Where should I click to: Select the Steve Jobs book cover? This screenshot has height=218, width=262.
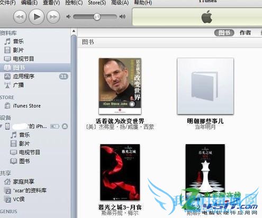coord(120,86)
